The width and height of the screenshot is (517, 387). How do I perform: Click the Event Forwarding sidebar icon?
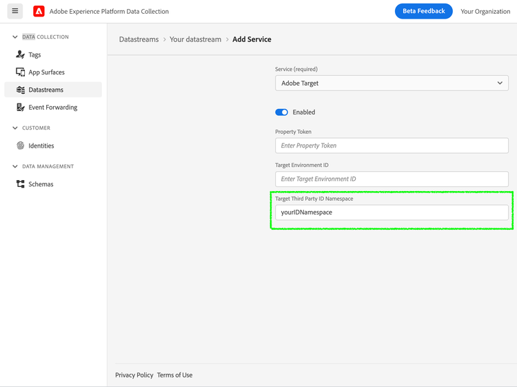tap(21, 107)
